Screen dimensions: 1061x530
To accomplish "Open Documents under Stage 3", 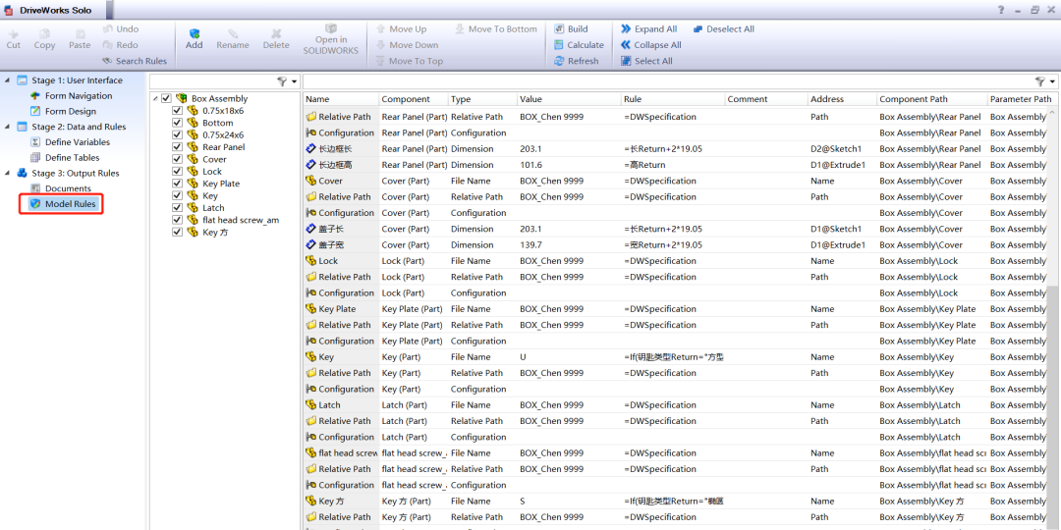I will [x=60, y=187].
